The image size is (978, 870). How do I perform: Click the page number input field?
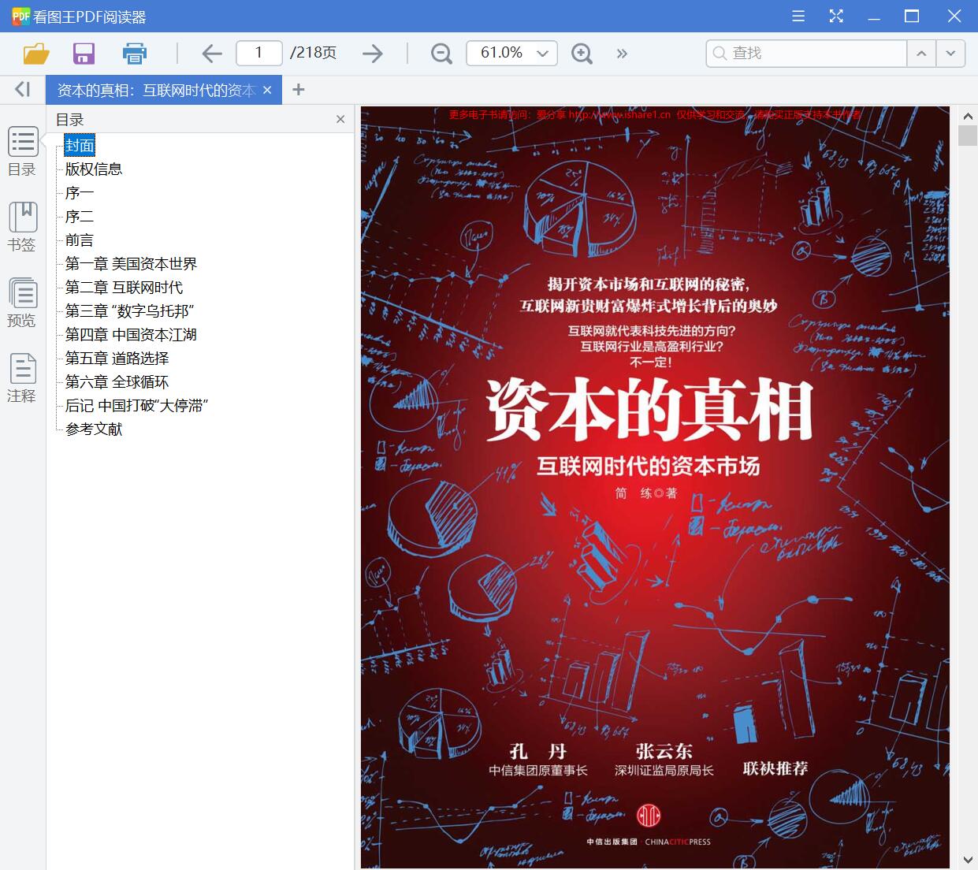tap(259, 53)
